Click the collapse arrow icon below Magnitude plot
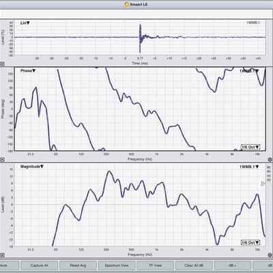273x273 pixels. tap(2, 255)
